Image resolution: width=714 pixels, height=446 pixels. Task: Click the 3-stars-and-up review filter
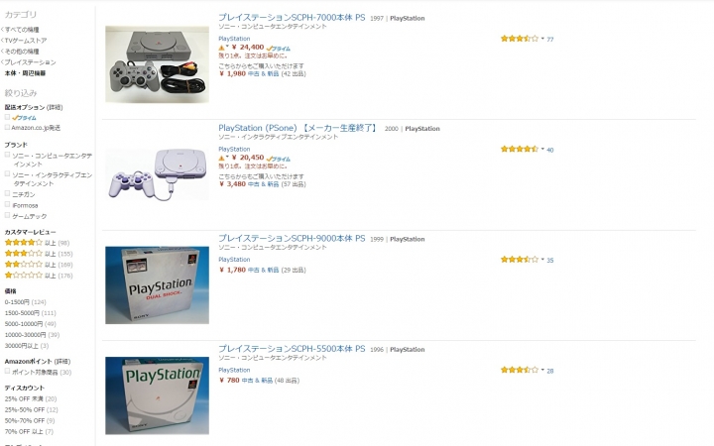tap(39, 254)
